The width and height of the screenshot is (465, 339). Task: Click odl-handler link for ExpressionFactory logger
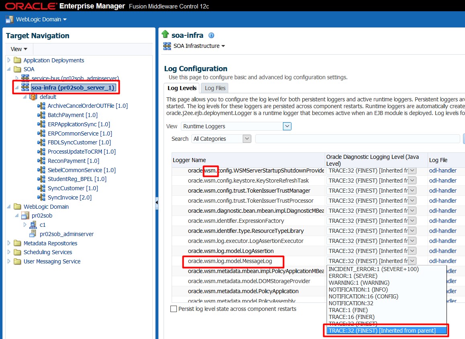point(443,220)
